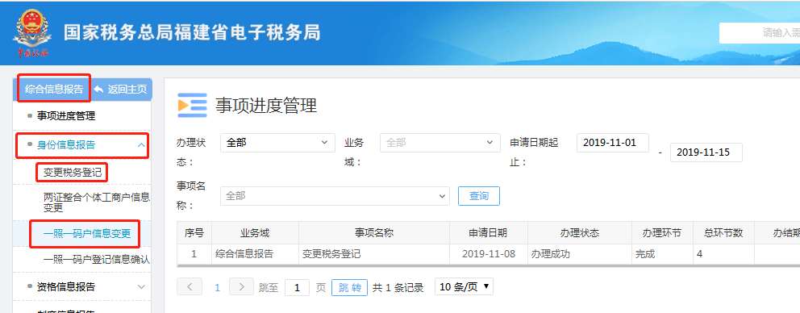Screen dimensions: 800x313
Task: Select page 1 in pagination
Action: [218, 287]
